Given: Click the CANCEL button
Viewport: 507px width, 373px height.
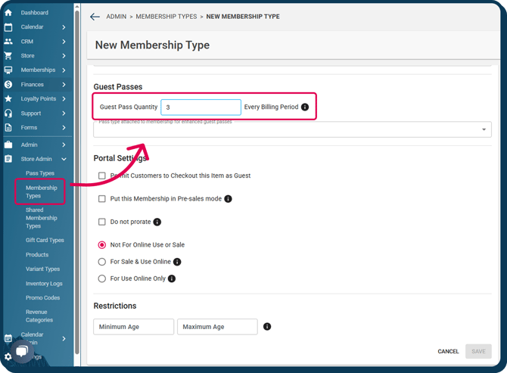Looking at the screenshot, I should pyautogui.click(x=448, y=351).
